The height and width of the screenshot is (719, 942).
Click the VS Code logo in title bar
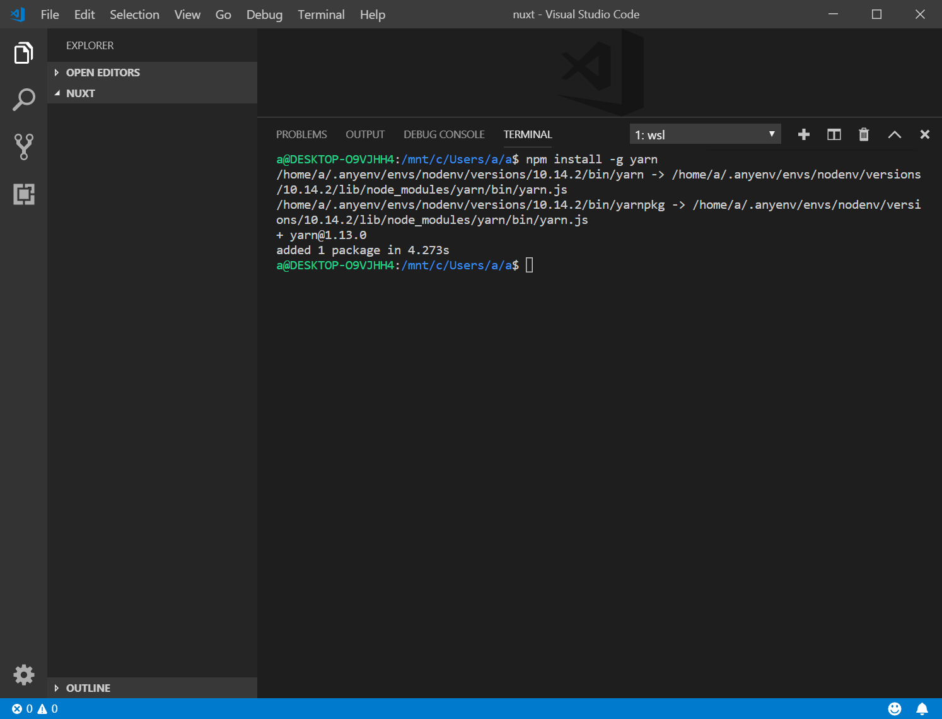[18, 14]
